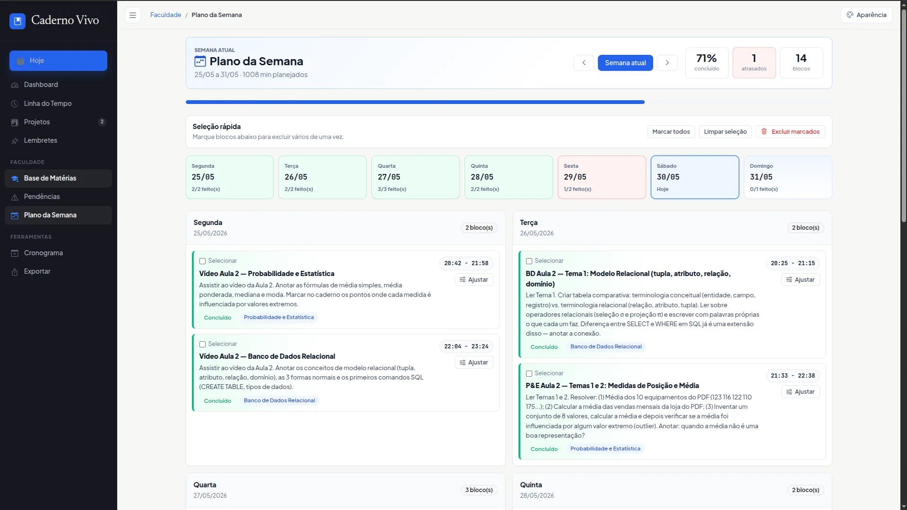
Task: Click the Caderno Vivo logo icon
Action: tap(17, 21)
